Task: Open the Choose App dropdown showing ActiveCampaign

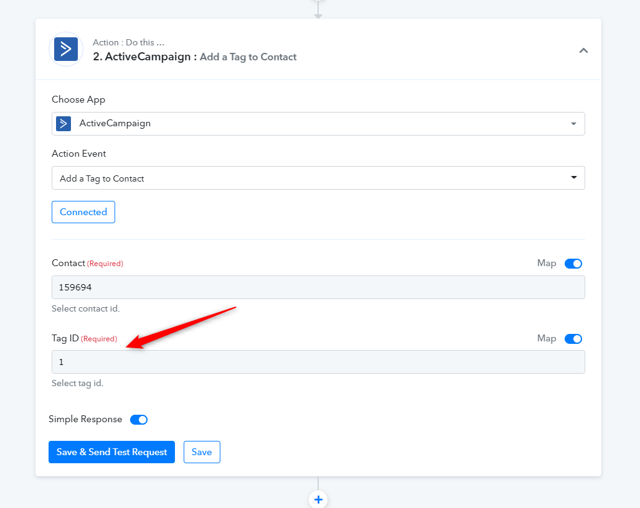Action: click(x=318, y=124)
